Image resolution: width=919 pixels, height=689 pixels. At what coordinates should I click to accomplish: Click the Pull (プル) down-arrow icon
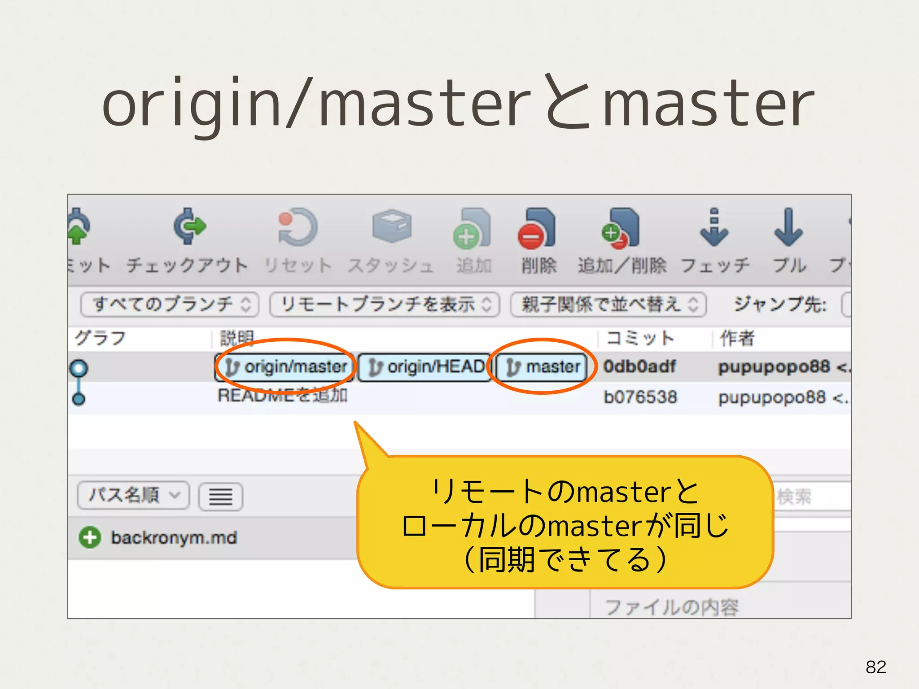coord(788,228)
